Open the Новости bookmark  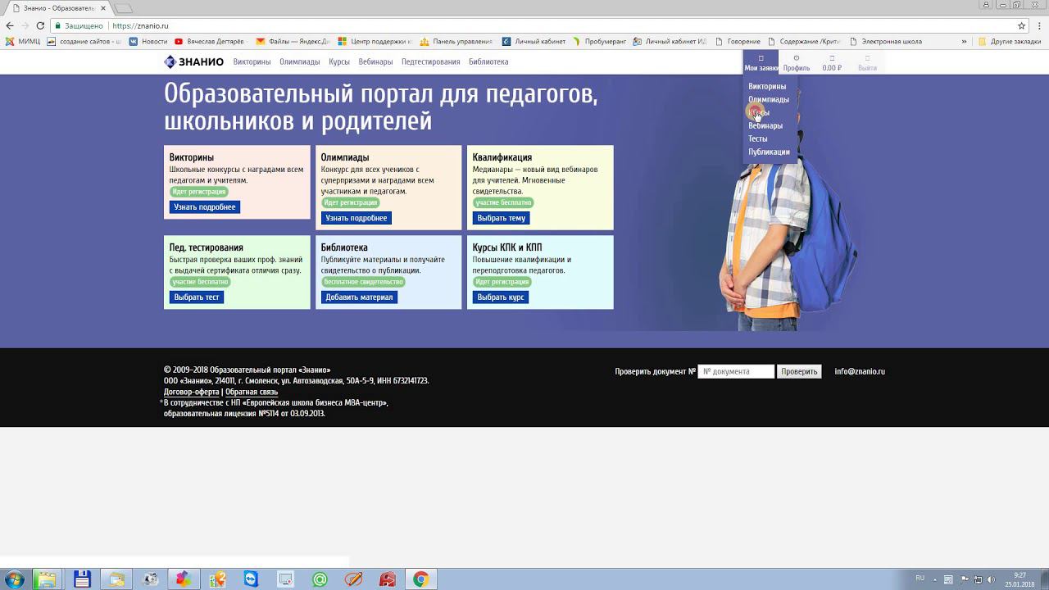pos(148,41)
